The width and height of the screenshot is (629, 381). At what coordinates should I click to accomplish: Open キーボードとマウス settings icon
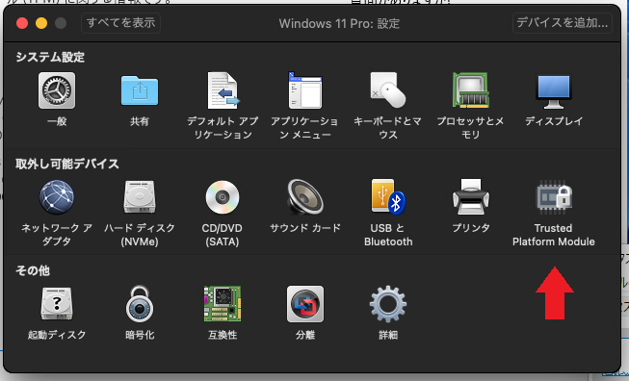[388, 90]
